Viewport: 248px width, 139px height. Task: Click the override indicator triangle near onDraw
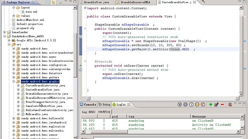[x=80, y=65]
